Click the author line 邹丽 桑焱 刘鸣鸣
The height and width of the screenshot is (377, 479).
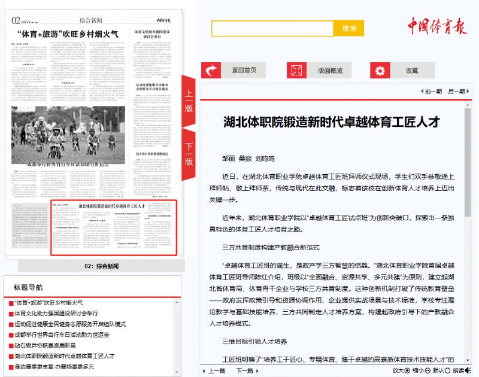(248, 159)
